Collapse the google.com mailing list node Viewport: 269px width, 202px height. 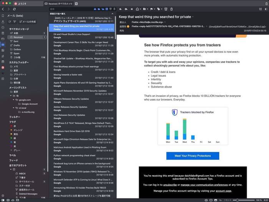(x=13, y=100)
